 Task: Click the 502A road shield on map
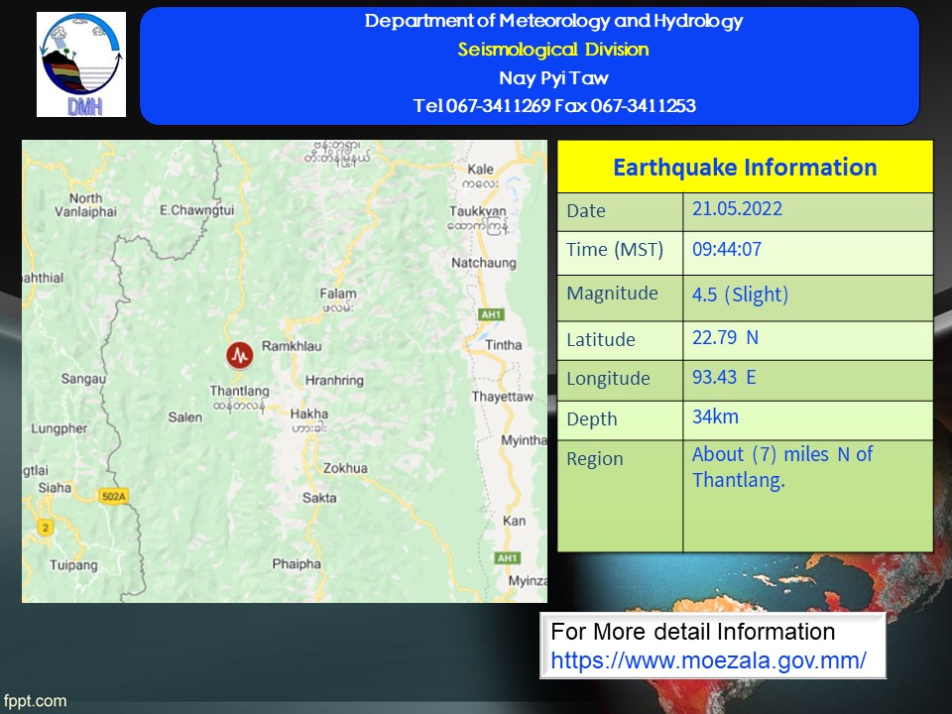113,496
